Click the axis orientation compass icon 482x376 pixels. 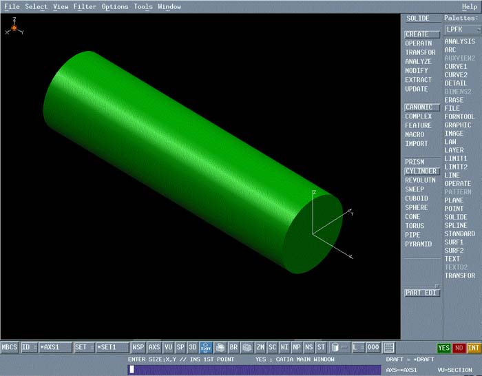pos(14,28)
